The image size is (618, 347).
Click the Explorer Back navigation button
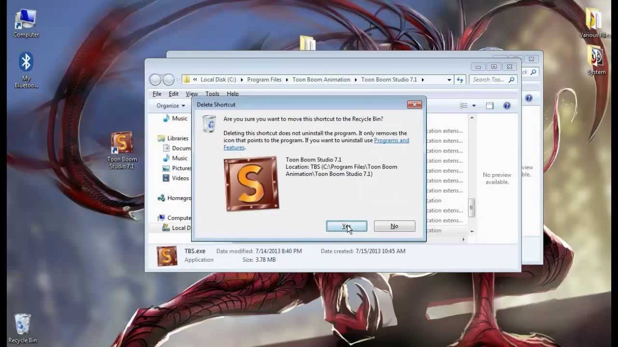click(155, 80)
